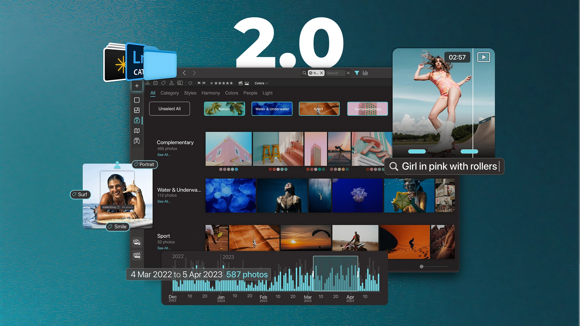Click the Surf keyword tag
Screen dimensions: 580x326
80,195
